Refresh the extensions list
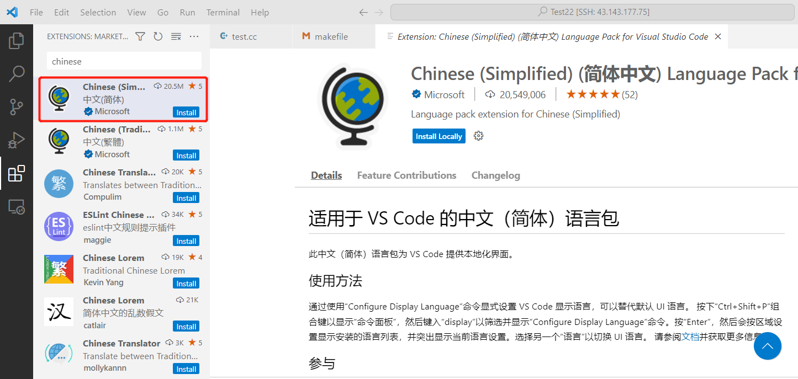 (x=158, y=36)
